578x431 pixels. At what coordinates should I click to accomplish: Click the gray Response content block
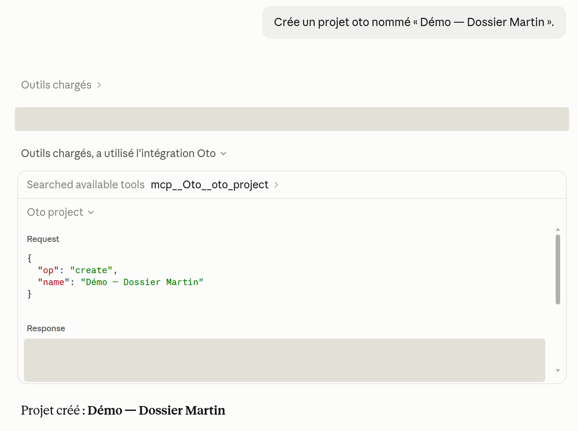(x=285, y=360)
